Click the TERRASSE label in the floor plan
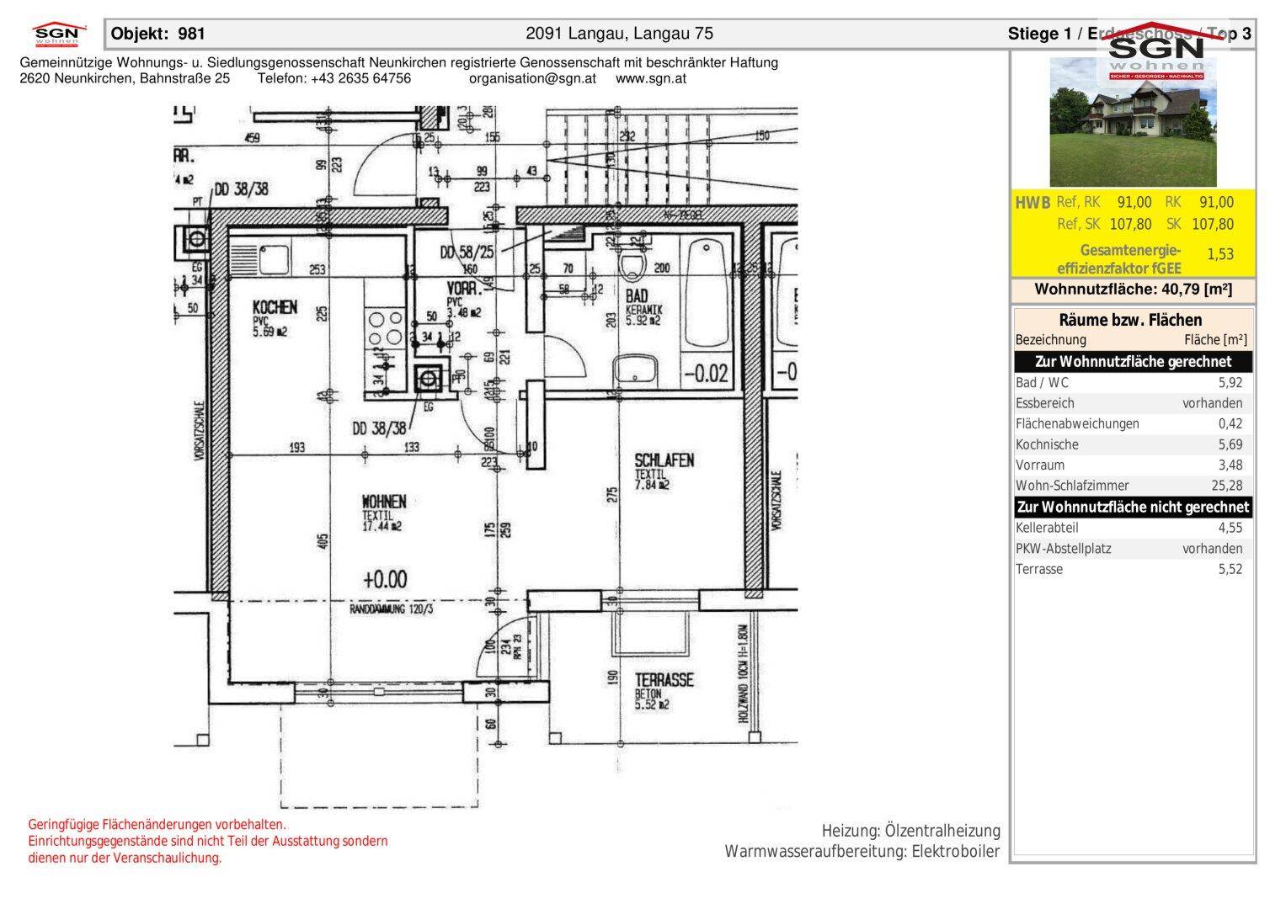The image size is (1286, 909). click(x=664, y=680)
